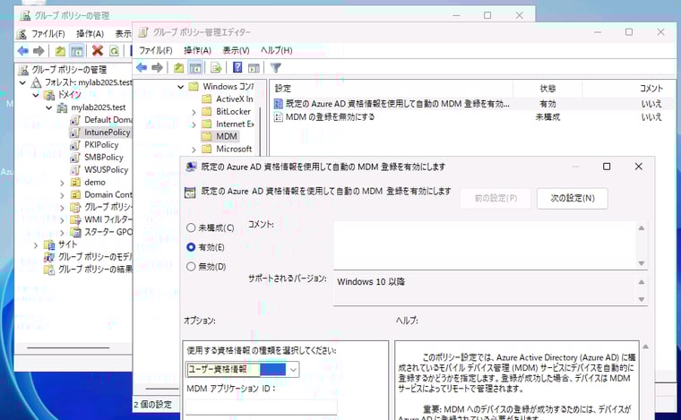This screenshot has width=681, height=420.
Task: Click the ActiveX In folder icon
Action: pyautogui.click(x=207, y=99)
